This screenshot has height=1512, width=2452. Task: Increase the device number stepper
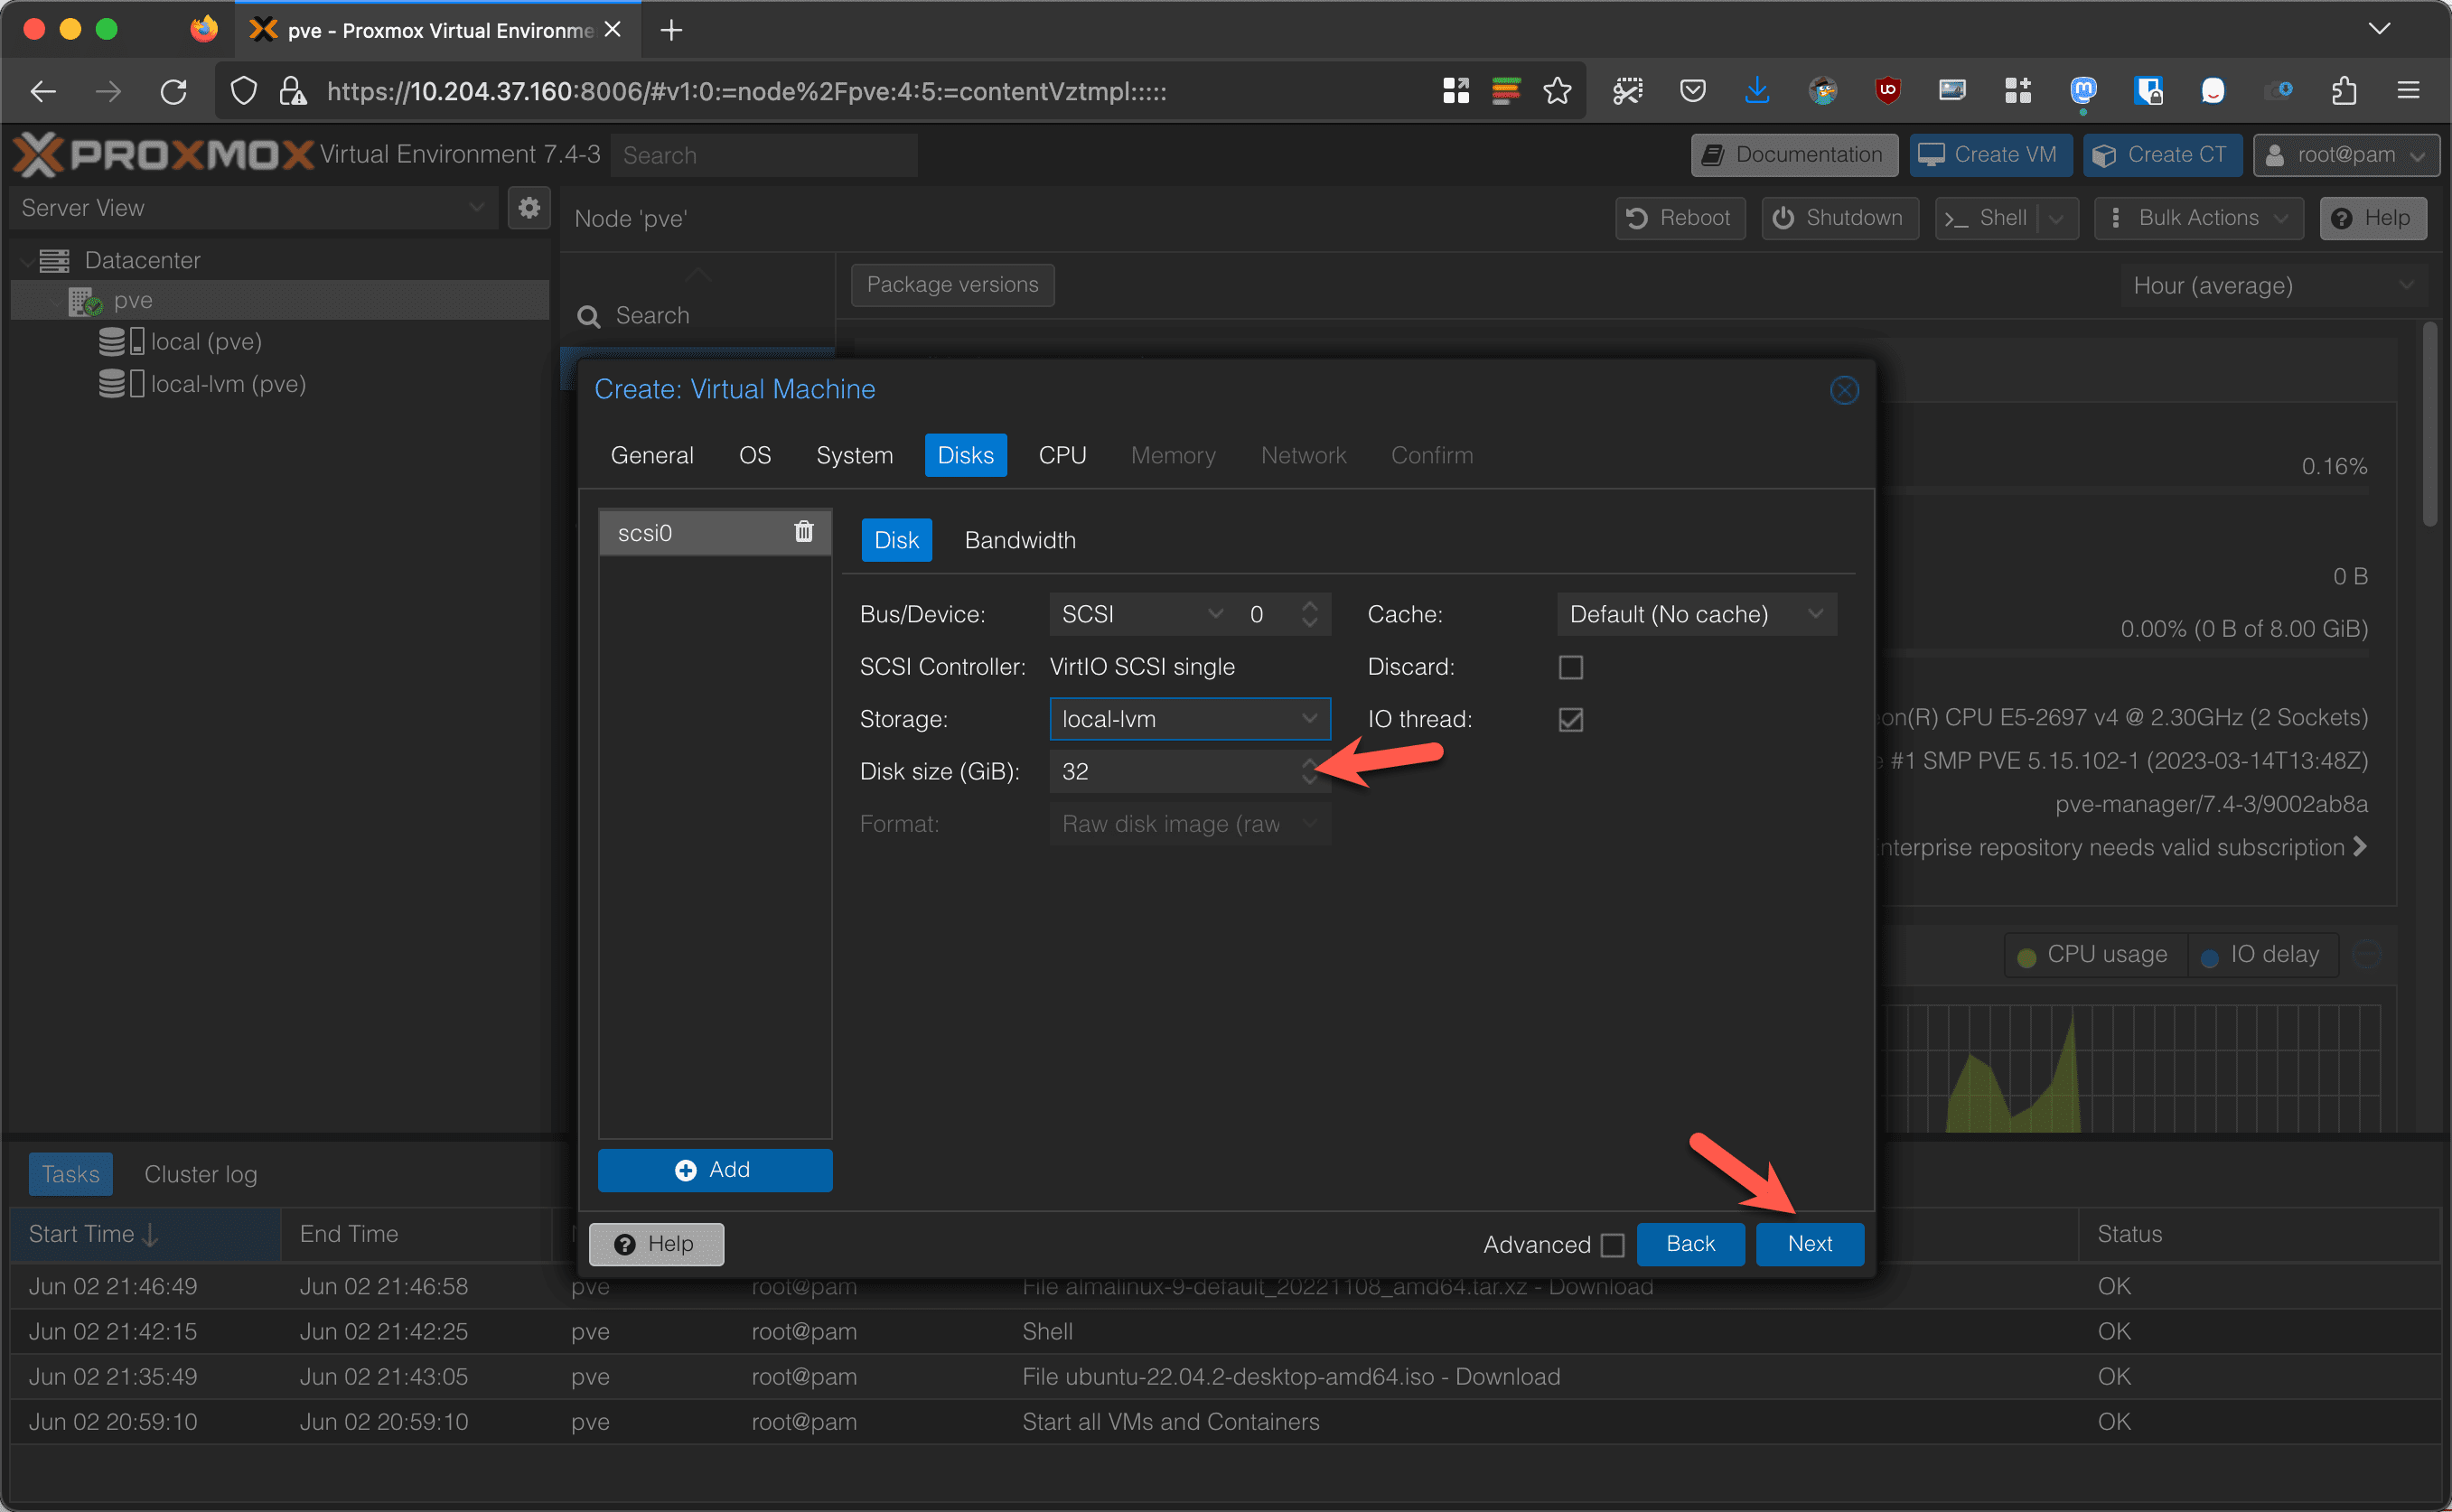point(1309,604)
